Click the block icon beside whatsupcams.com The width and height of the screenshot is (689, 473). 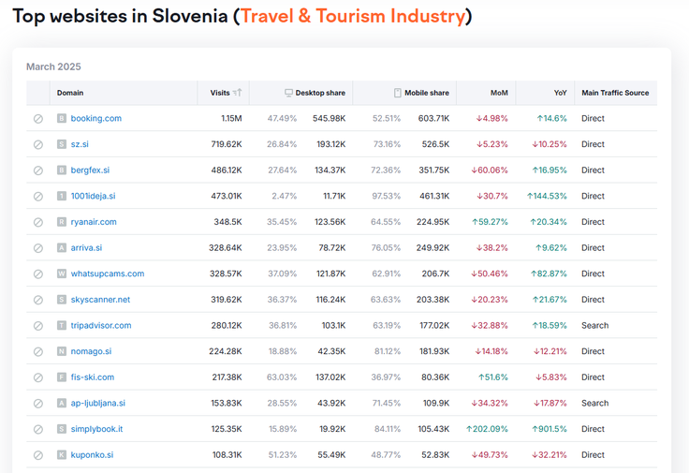pyautogui.click(x=38, y=274)
